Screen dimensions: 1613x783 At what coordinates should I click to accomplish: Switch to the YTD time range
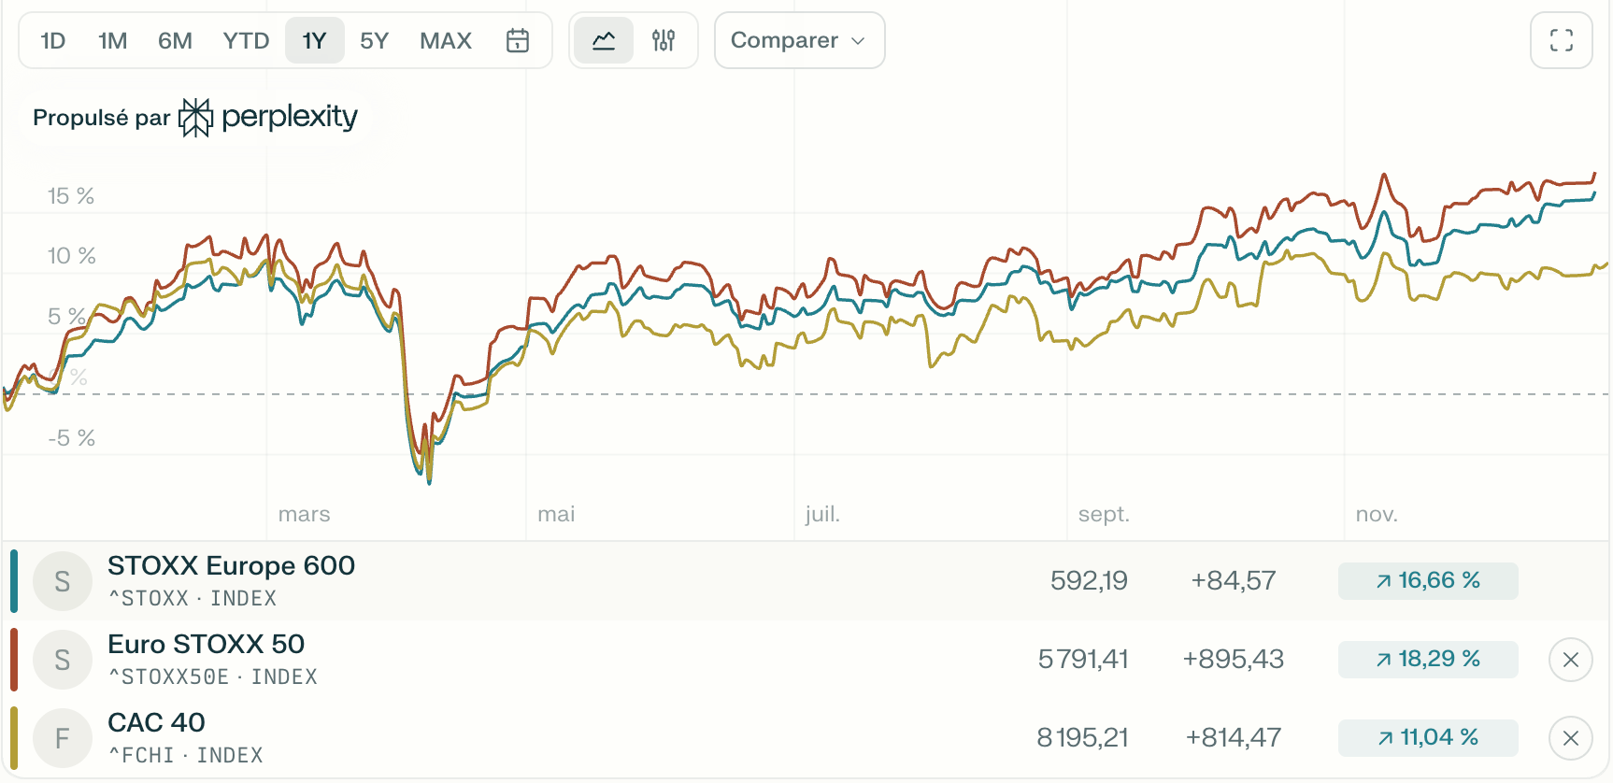(x=246, y=40)
